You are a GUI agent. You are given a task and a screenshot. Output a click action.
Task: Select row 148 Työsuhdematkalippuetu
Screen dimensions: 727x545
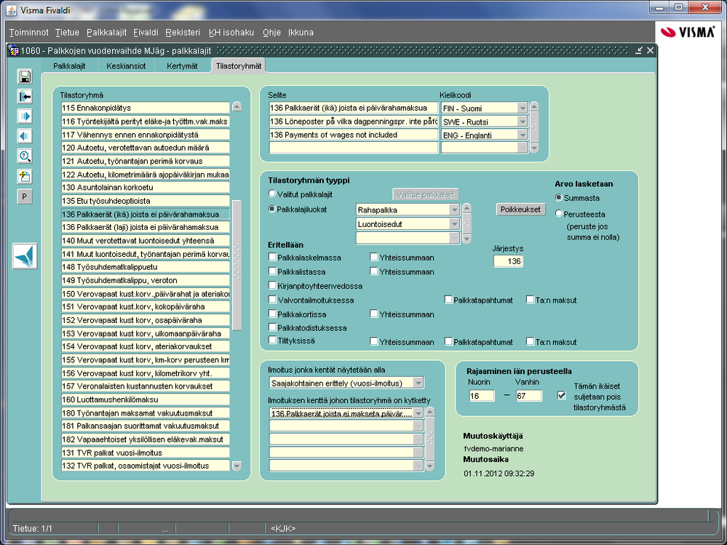coord(146,267)
